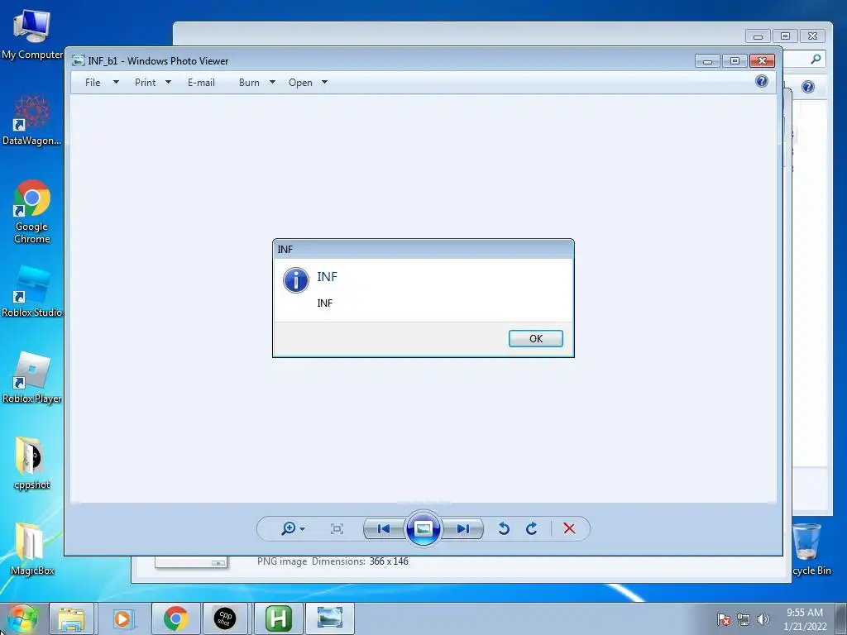Click the displayed INF dialog image

(x=423, y=298)
